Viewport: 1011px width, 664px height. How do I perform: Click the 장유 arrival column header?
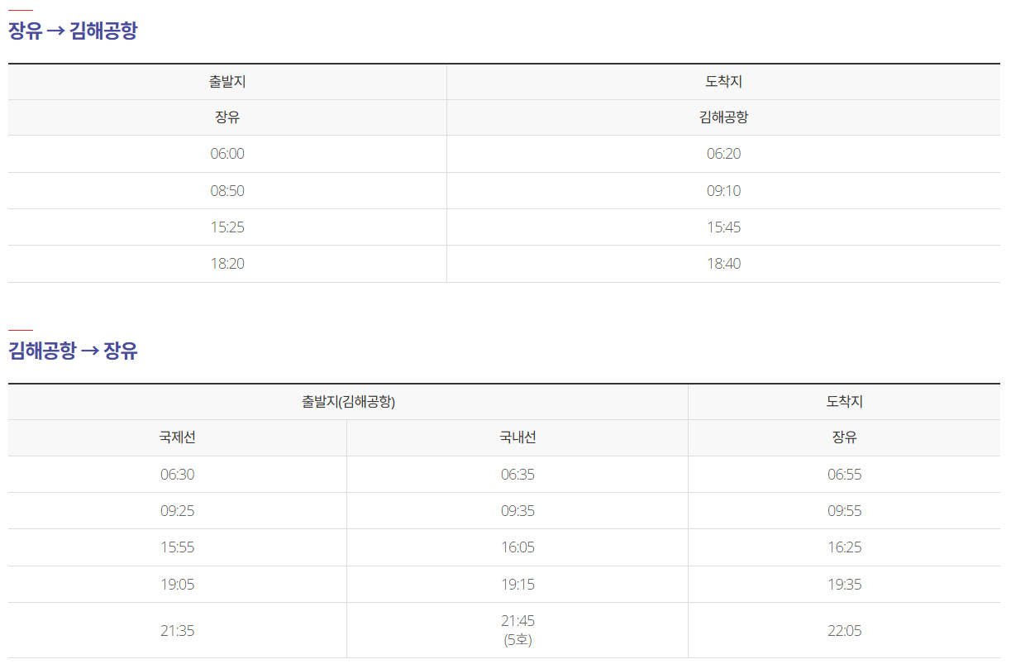pyautogui.click(x=846, y=437)
